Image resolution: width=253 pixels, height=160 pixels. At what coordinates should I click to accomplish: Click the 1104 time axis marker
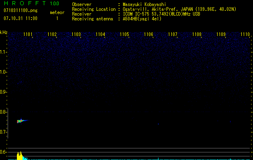tap(101, 34)
